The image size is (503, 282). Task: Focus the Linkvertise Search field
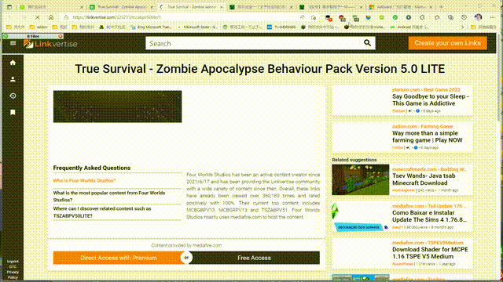[260, 43]
